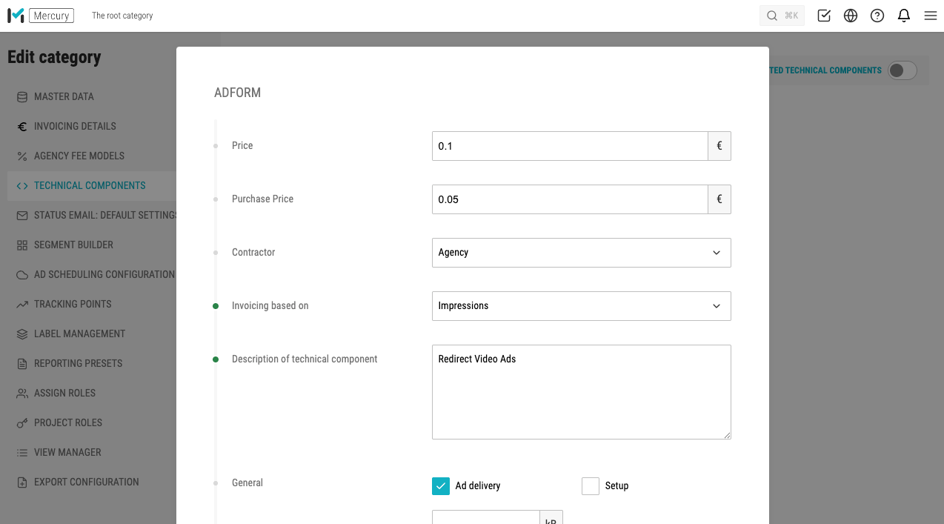Click the Agency Fee Models percent icon
The width and height of the screenshot is (944, 524).
click(22, 156)
